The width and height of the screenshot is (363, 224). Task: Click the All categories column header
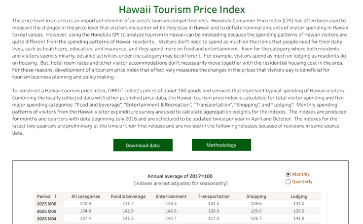tap(85, 196)
